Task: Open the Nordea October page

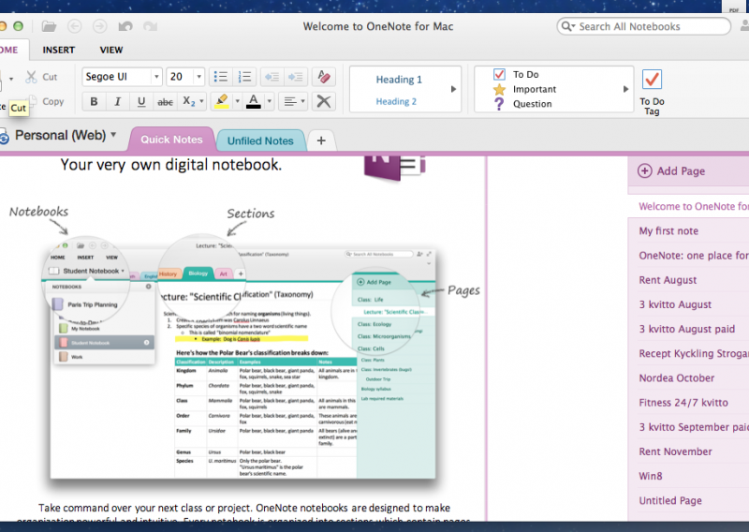Action: click(689, 378)
